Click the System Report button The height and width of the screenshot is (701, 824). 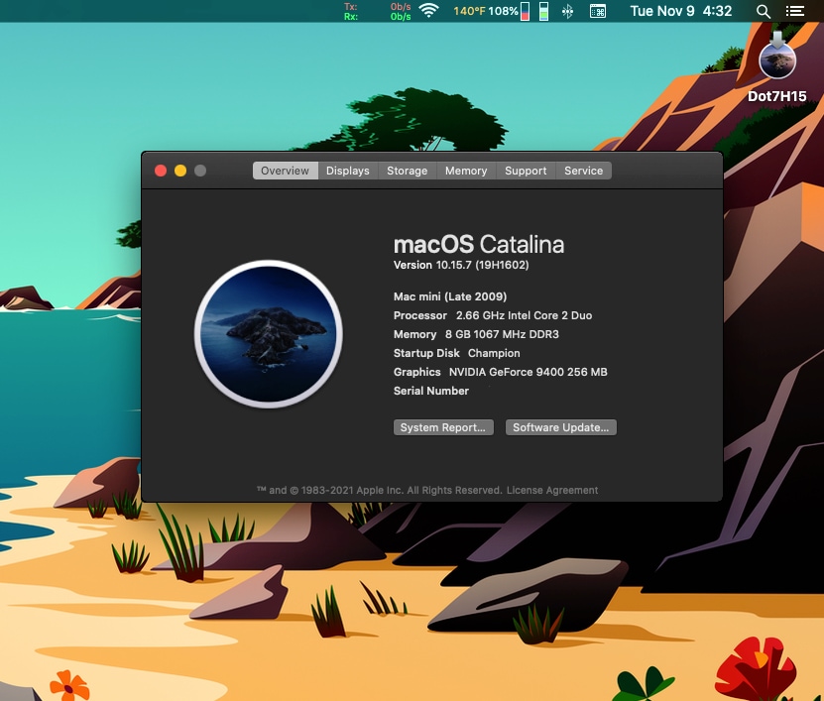point(443,427)
